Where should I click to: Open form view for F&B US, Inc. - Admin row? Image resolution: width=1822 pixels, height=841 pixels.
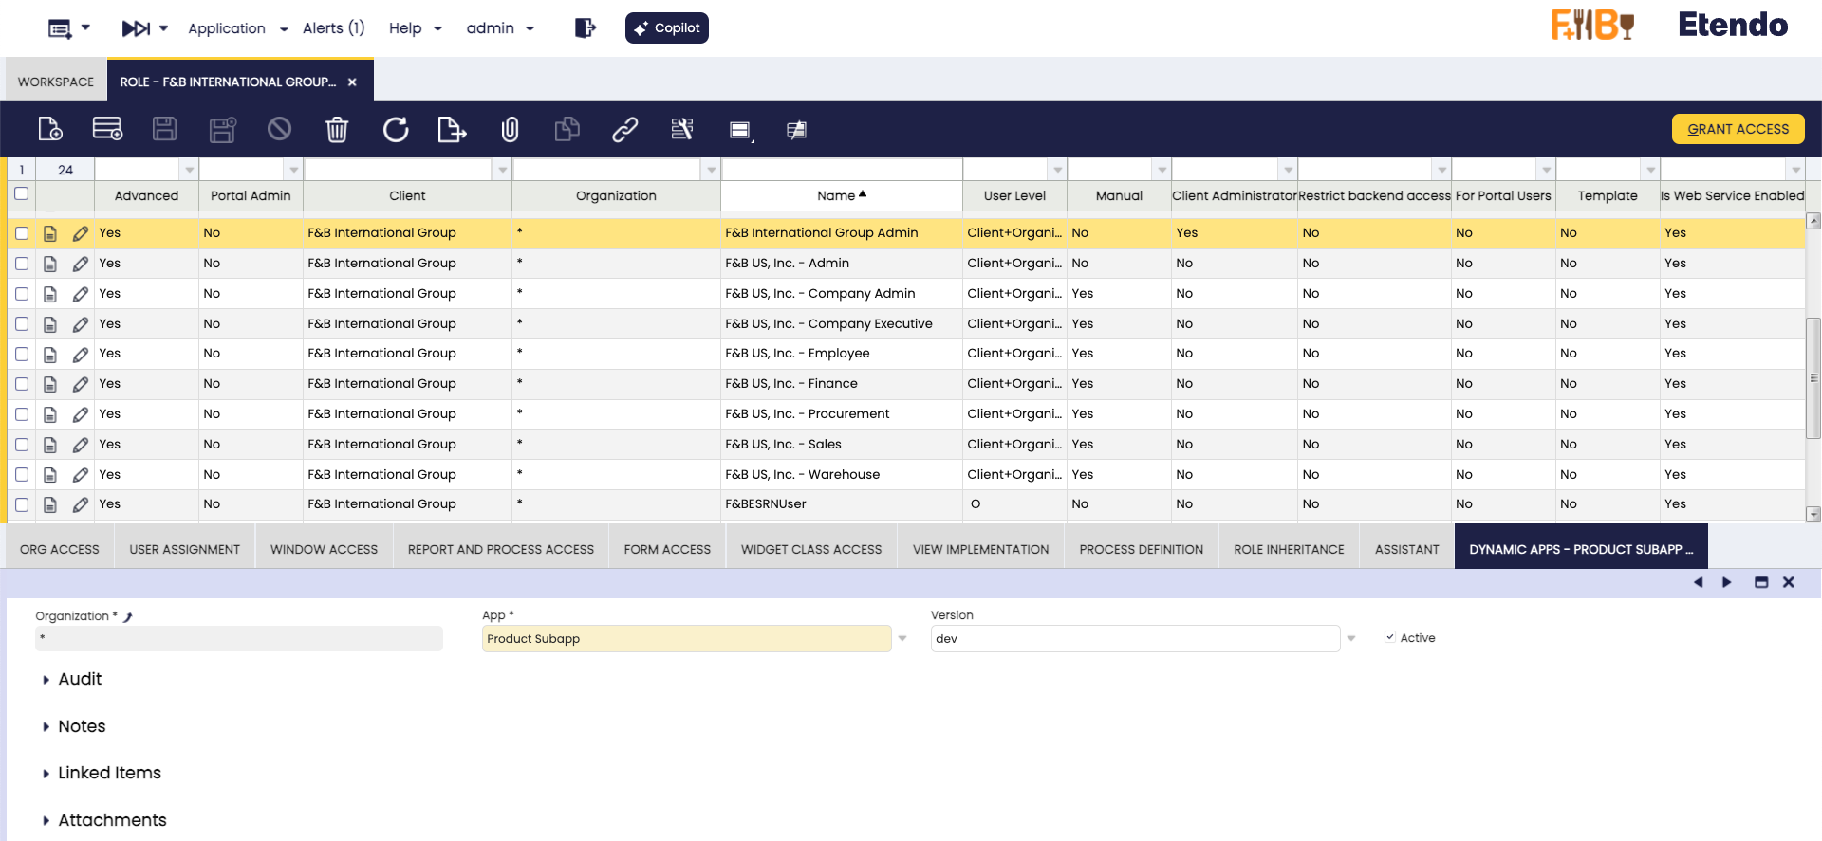click(x=50, y=264)
